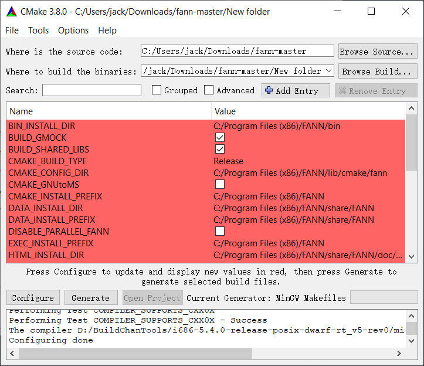Click the plus icon on Add Entry
The width and height of the screenshot is (424, 366).
pos(269,90)
